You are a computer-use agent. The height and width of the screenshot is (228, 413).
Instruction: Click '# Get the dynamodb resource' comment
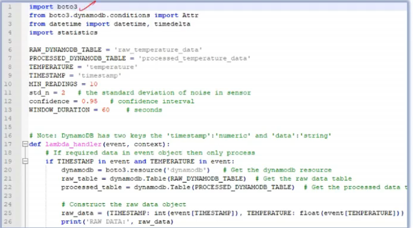point(278,170)
